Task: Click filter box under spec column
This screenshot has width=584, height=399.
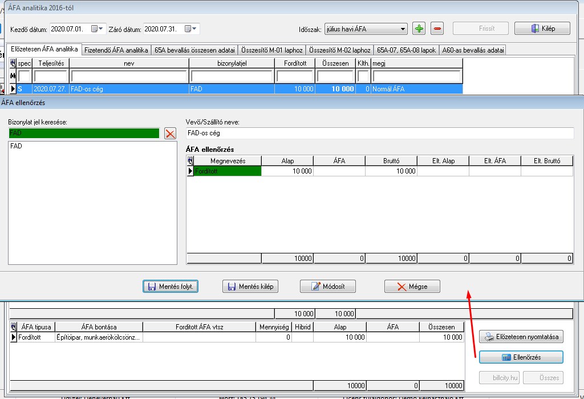Action: pos(24,76)
